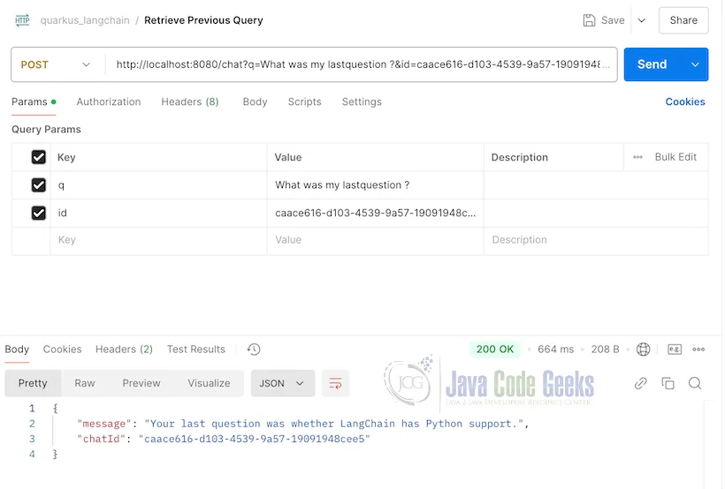This screenshot has height=489, width=725.
Task: Click the Share button
Action: point(683,20)
